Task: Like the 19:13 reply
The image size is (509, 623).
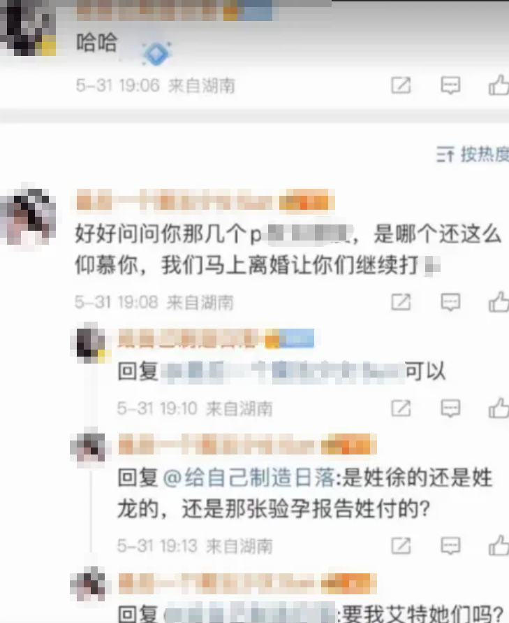Action: pos(499,545)
